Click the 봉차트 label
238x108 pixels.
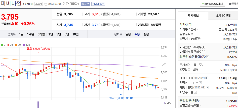coord(118,34)
